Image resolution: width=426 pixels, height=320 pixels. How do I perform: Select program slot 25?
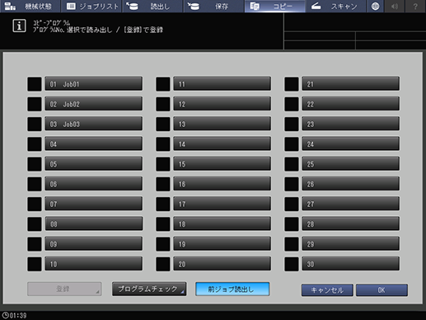tap(351, 164)
